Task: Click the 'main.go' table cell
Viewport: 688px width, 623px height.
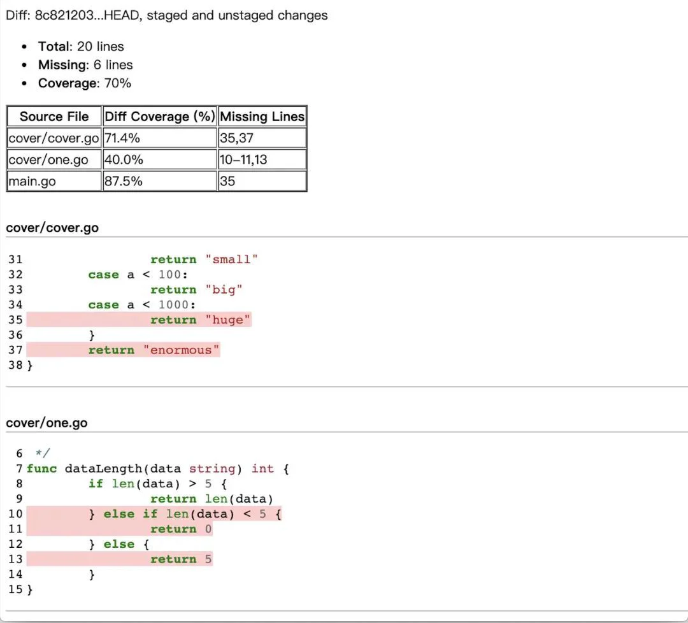Action: coord(54,181)
